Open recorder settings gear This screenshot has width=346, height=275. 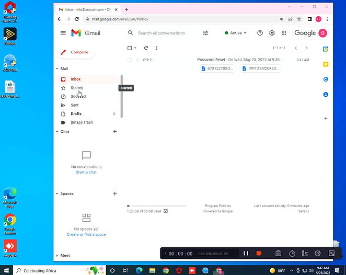tap(318, 254)
